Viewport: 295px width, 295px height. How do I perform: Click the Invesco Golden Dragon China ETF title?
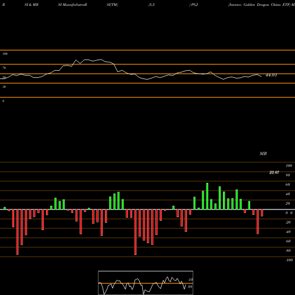pyautogui.click(x=259, y=5)
